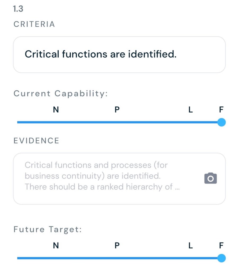Select F label under Current Capability

[221, 110]
